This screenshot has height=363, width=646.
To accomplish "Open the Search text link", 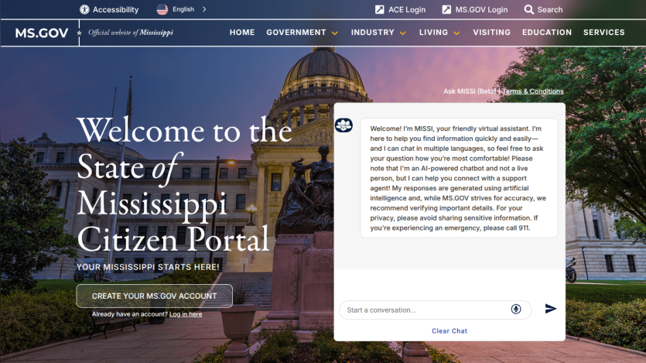I will click(549, 9).
